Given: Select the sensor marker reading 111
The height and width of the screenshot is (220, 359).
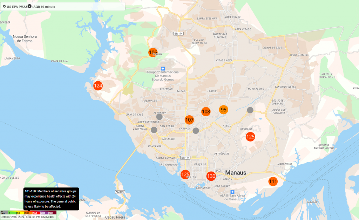Looking at the screenshot, I should coord(273,181).
